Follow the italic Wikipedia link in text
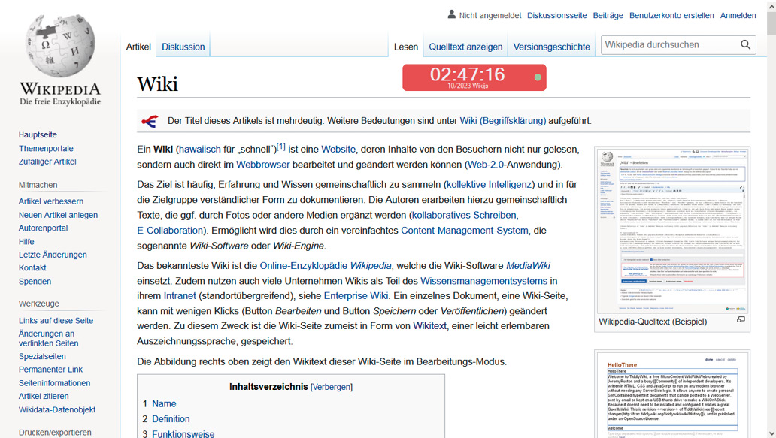The width and height of the screenshot is (776, 438). (x=371, y=266)
